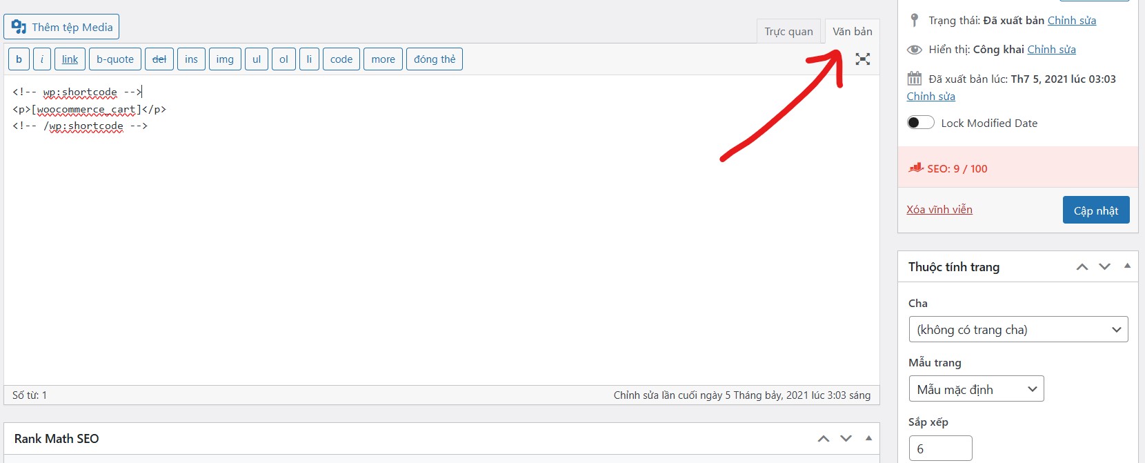Switch to the Trực quan tab
This screenshot has width=1145, height=463.
[x=788, y=31]
